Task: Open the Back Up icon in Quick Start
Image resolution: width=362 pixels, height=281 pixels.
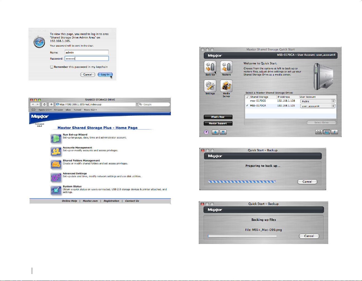Action: click(x=210, y=67)
